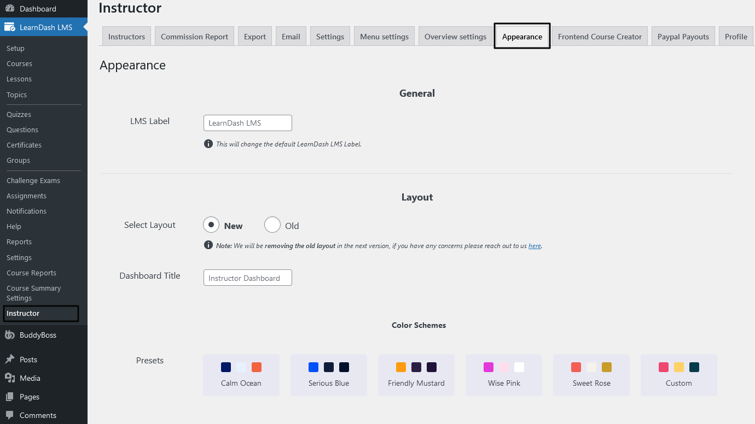Click info icon beside old layout note
755x424 pixels.
(x=208, y=245)
